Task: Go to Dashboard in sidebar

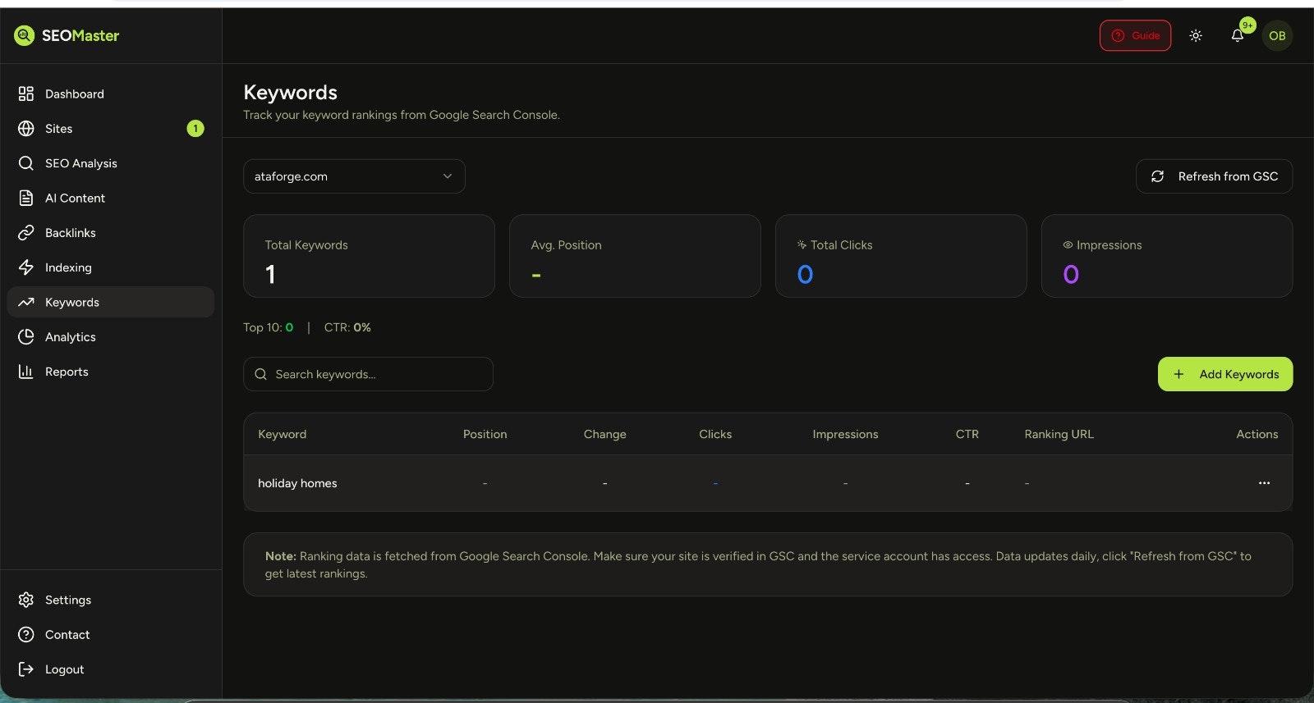Action: tap(111, 94)
